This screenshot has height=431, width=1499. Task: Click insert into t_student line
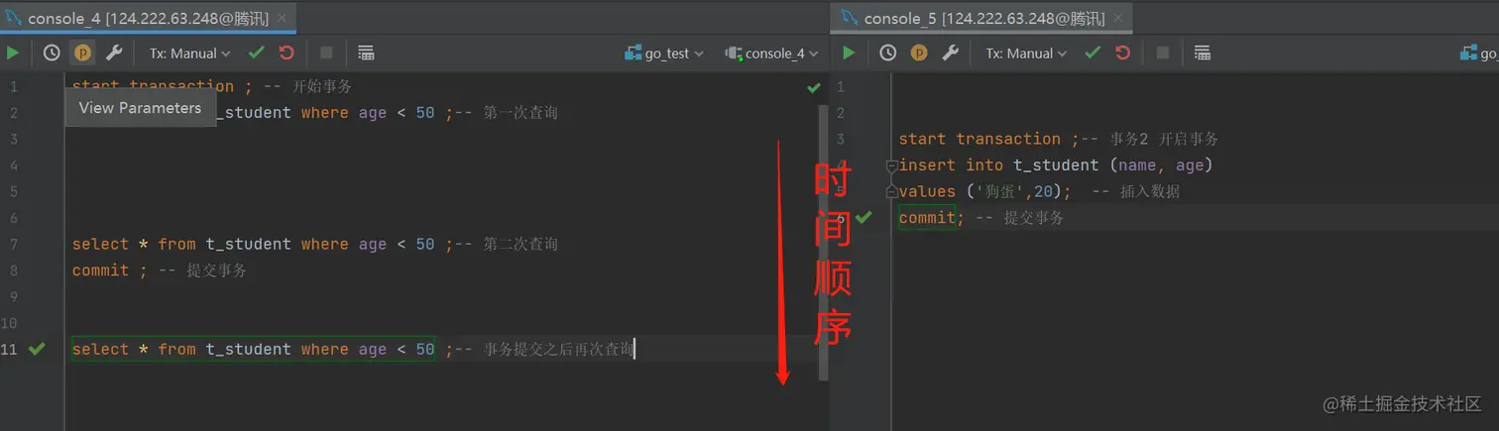click(1056, 165)
